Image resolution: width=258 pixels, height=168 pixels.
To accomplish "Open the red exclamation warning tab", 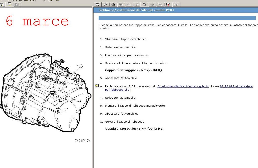I will click(168, 5).
